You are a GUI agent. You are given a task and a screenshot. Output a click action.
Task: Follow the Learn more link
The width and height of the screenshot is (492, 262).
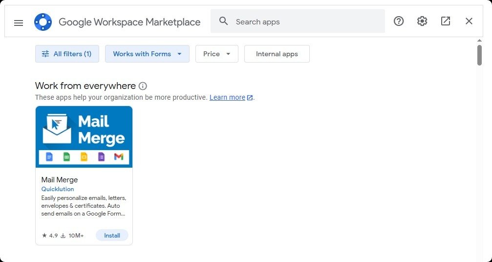[227, 97]
